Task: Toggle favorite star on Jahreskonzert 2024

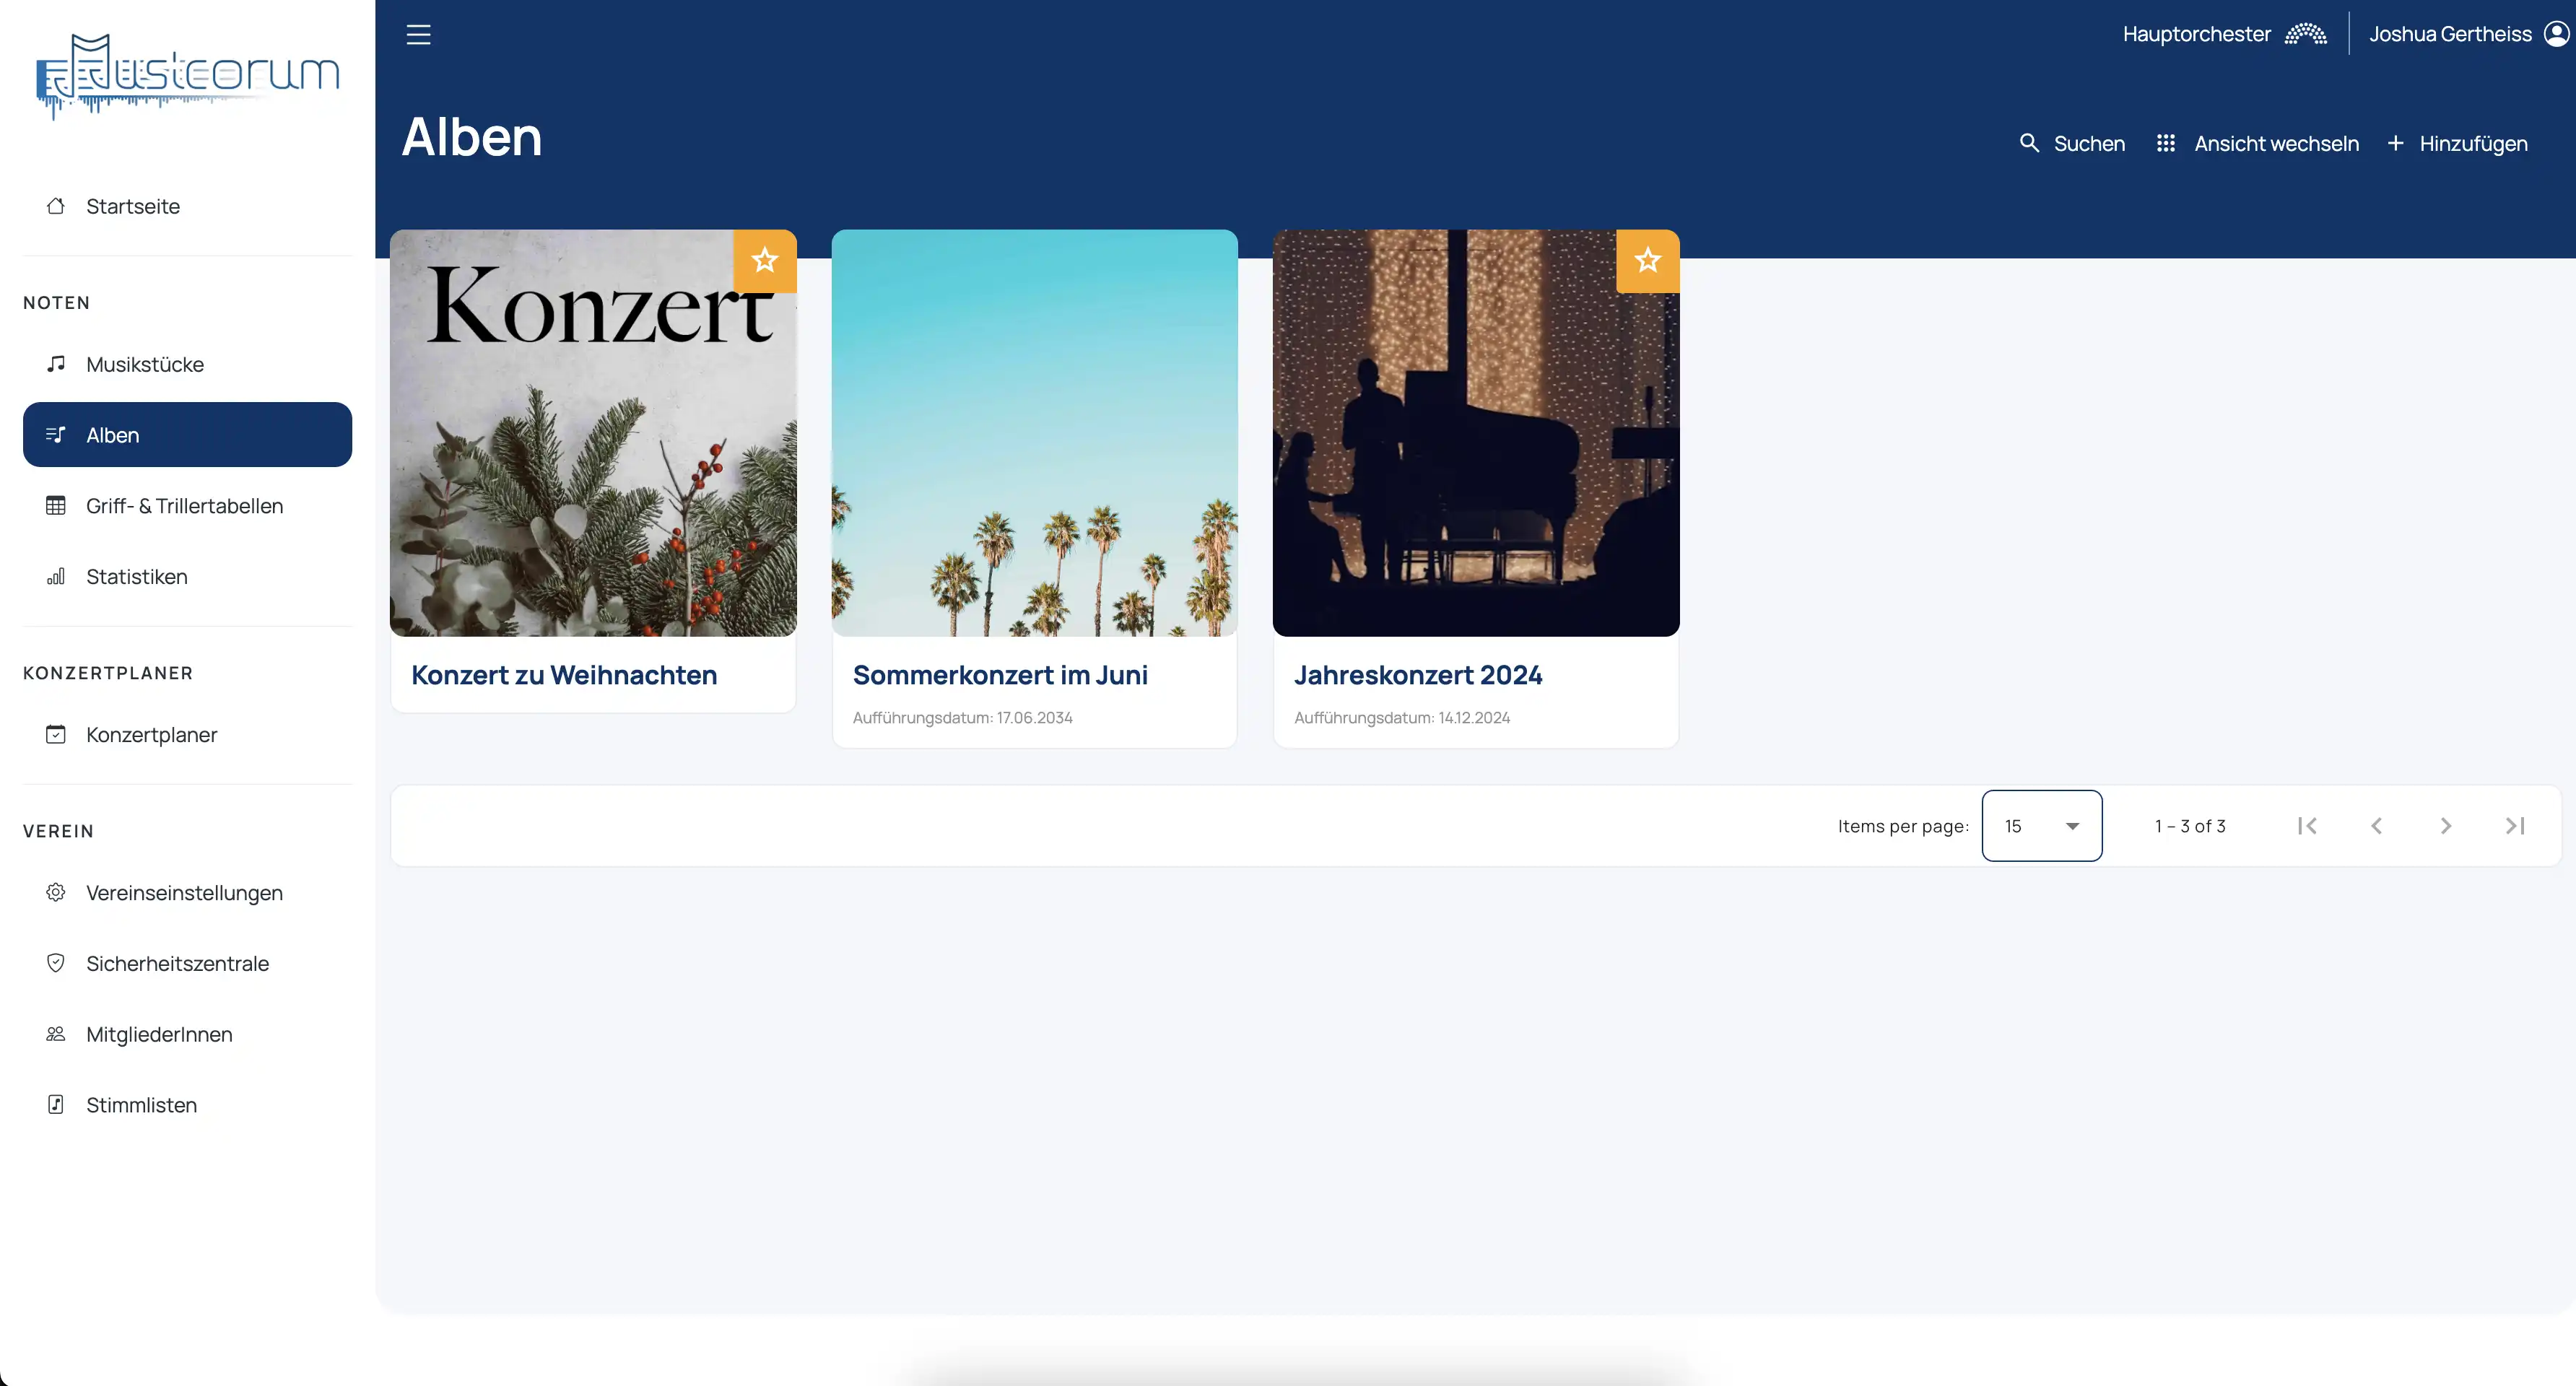Action: click(x=1648, y=261)
